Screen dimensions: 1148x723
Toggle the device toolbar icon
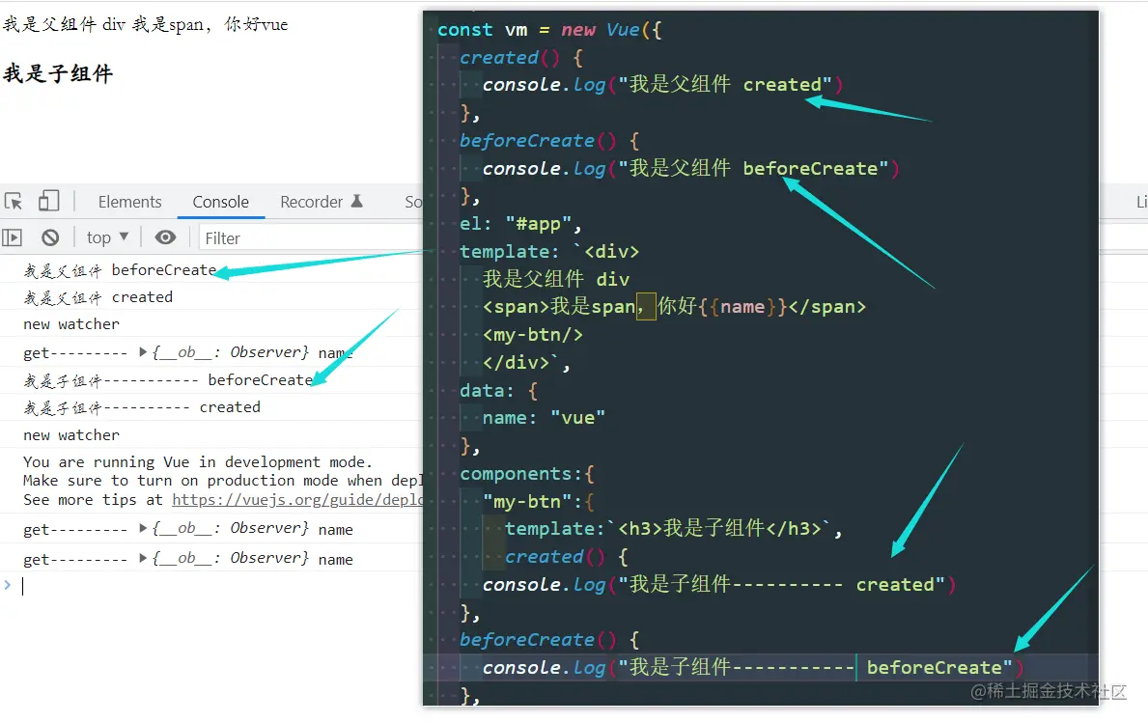[x=48, y=201]
